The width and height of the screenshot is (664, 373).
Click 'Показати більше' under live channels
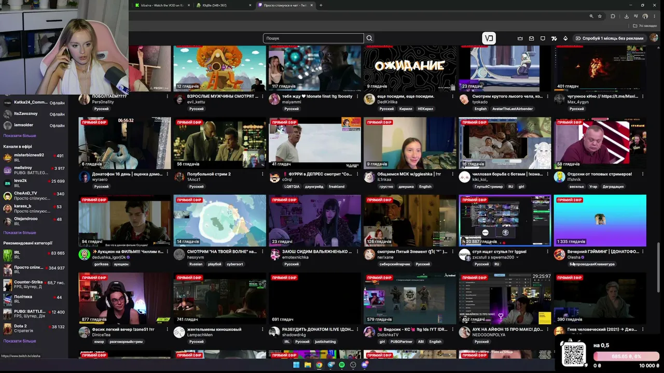[x=20, y=233]
